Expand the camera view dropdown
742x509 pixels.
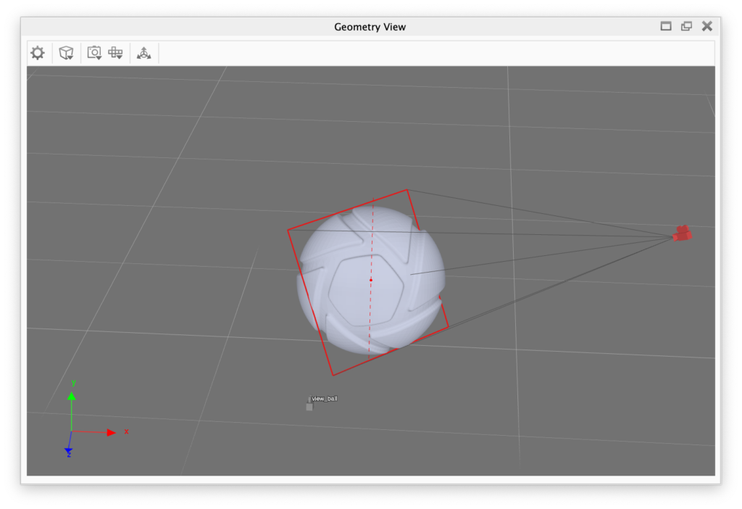coord(94,53)
